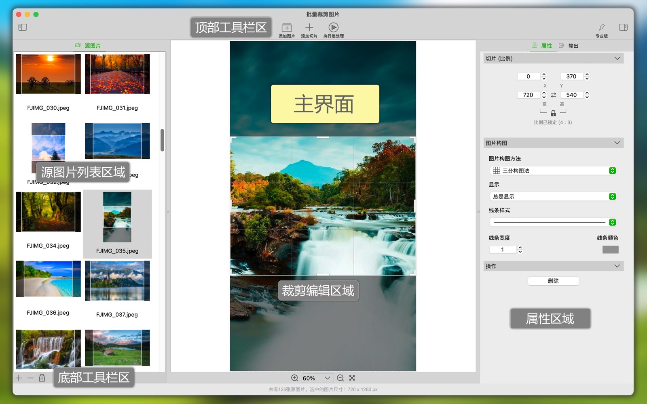
Task: Click the Pro version (专业版) icon
Action: (601, 27)
